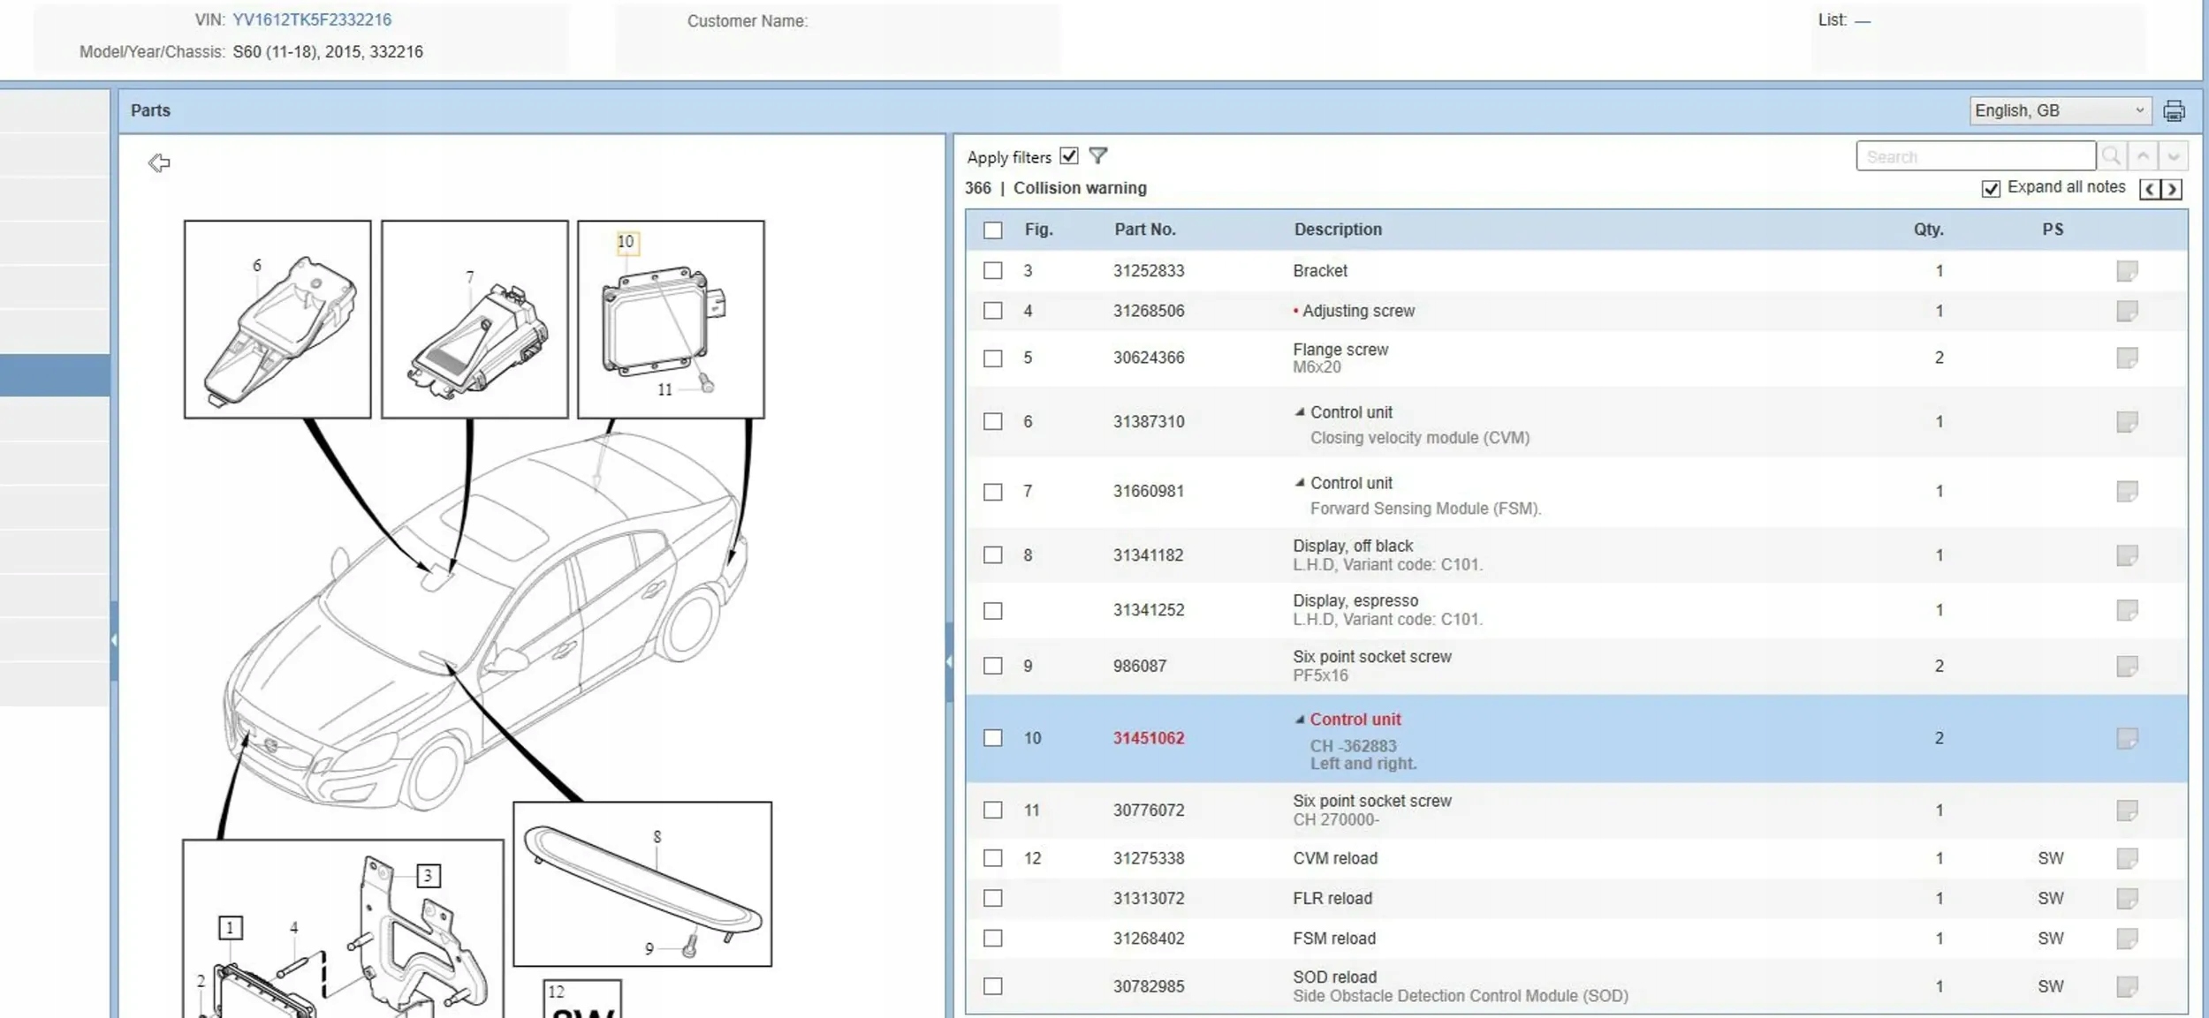Click the print icon
This screenshot has width=2209, height=1018.
point(2174,111)
